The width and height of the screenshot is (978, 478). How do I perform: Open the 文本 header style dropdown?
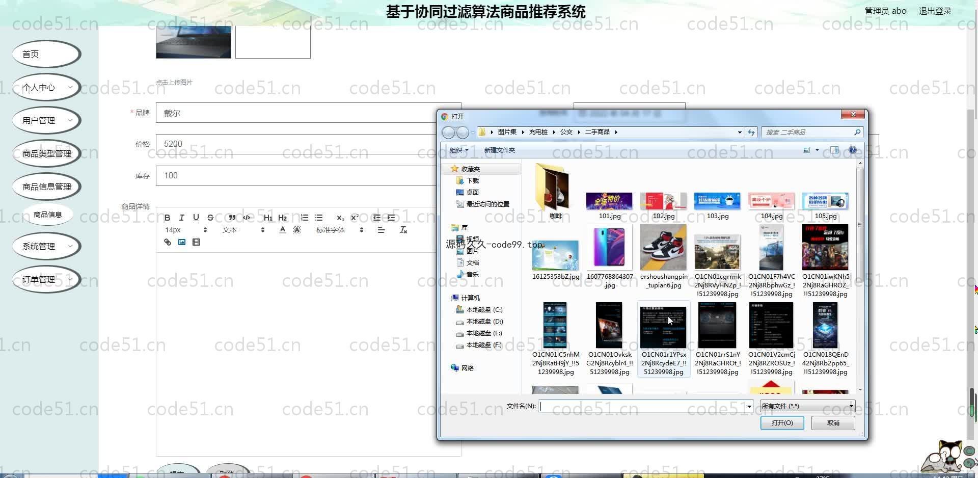tap(243, 230)
